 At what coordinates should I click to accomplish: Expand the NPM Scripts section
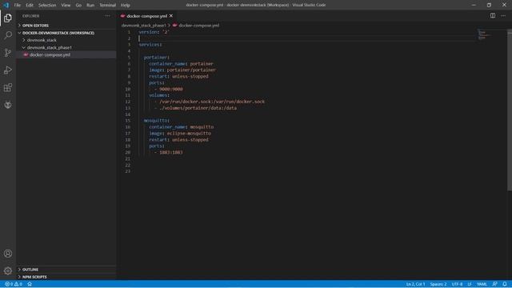click(x=66, y=277)
